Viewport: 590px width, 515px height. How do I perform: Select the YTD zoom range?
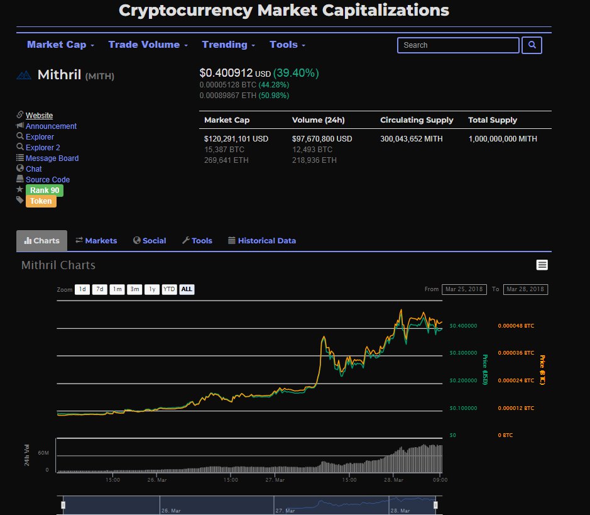point(169,290)
